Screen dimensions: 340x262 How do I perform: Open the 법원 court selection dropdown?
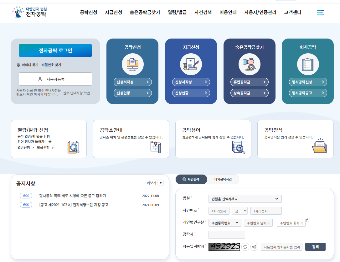point(245,199)
